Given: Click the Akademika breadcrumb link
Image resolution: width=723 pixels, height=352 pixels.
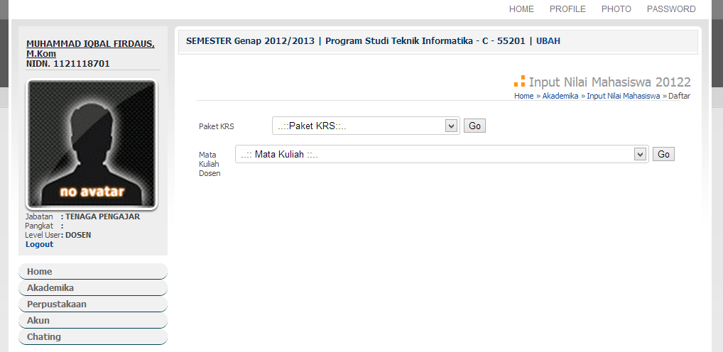Looking at the screenshot, I should 560,96.
